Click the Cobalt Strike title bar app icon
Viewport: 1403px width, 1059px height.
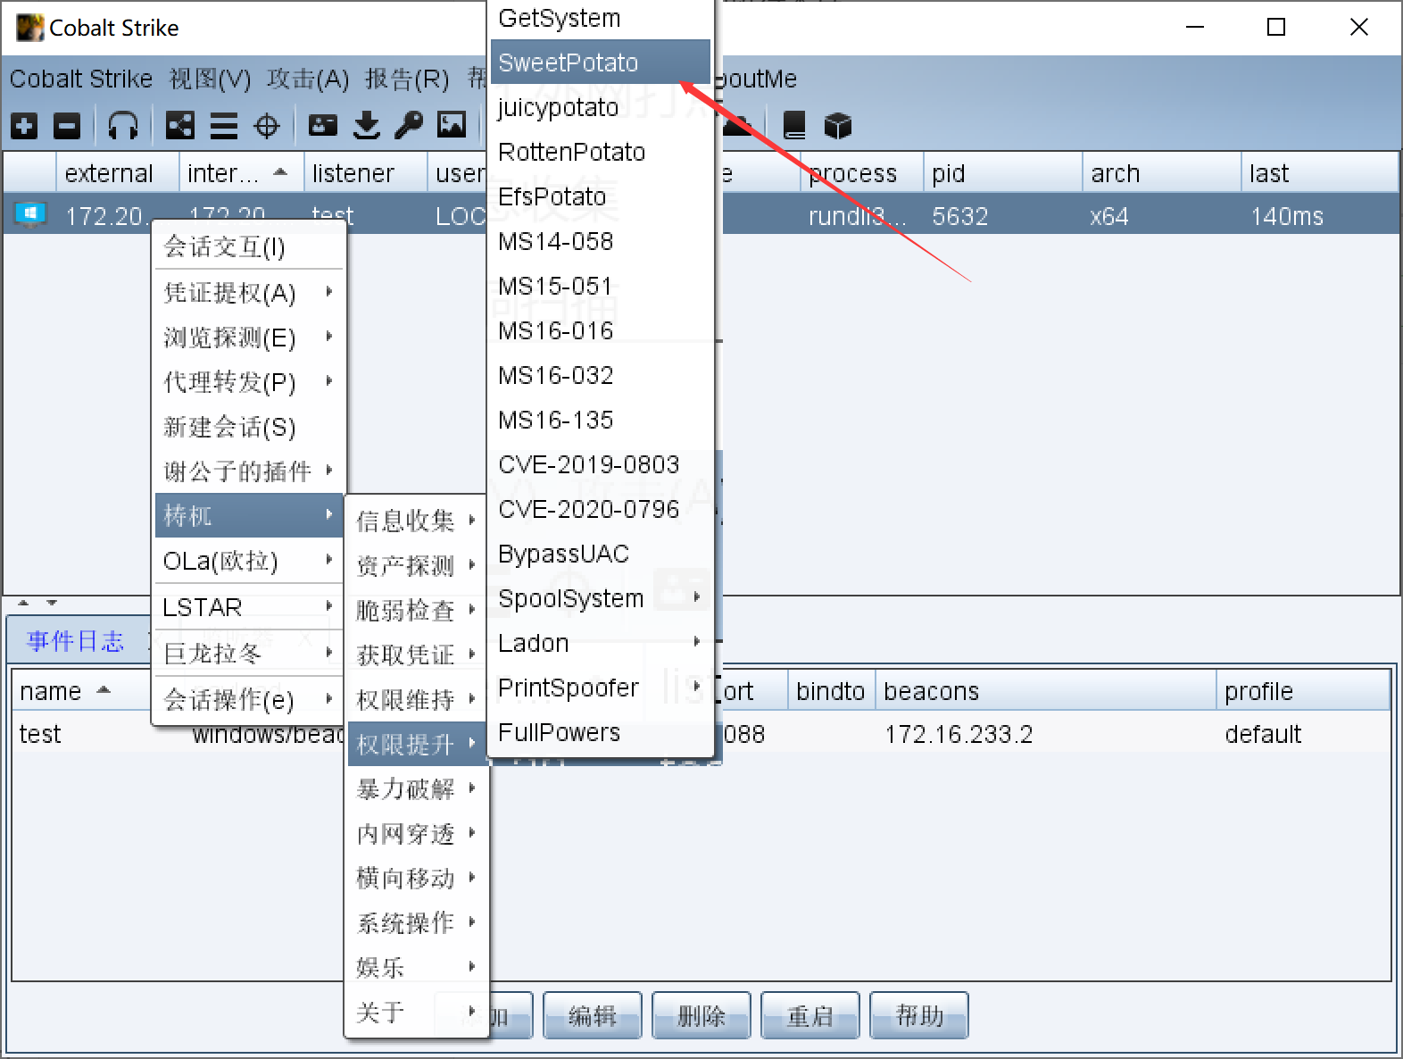tap(29, 28)
